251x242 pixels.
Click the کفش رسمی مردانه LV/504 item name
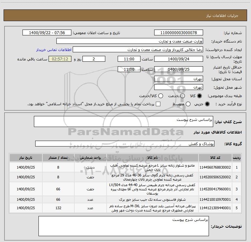153,189
